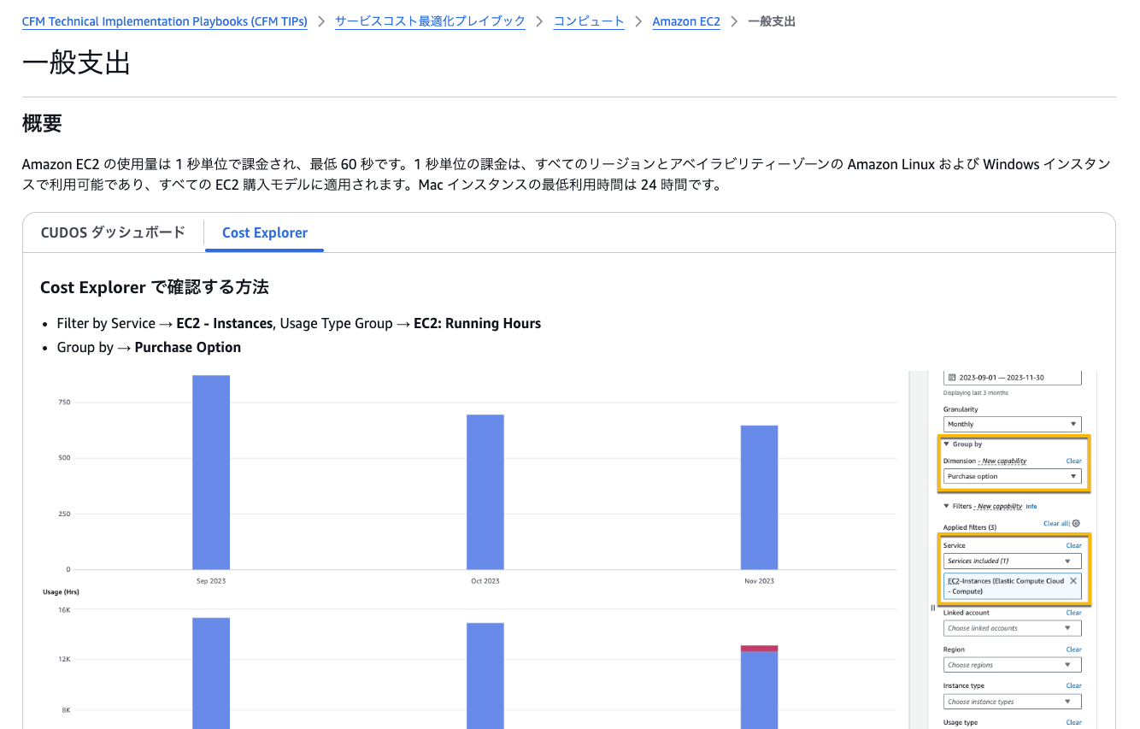Clear the Linked account filter
The height and width of the screenshot is (729, 1140).
click(x=1073, y=613)
